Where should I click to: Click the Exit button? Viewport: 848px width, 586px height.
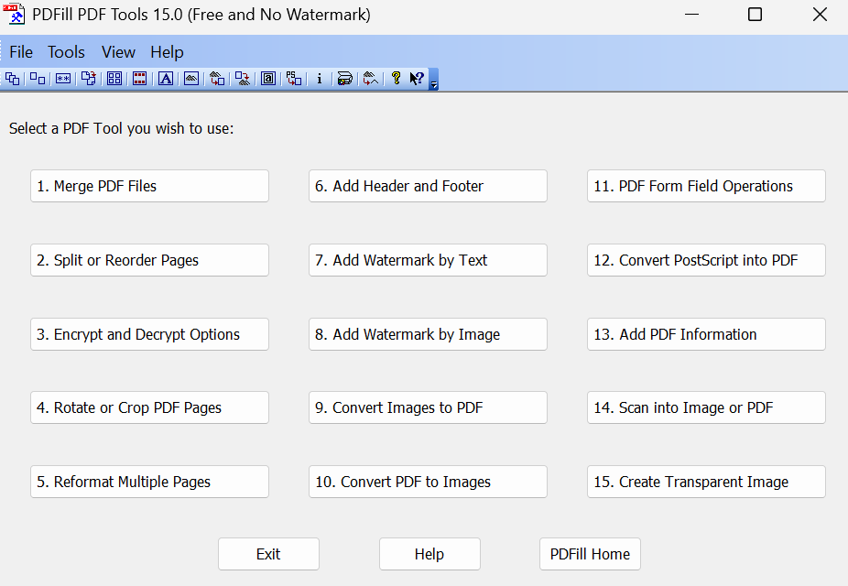click(x=269, y=554)
